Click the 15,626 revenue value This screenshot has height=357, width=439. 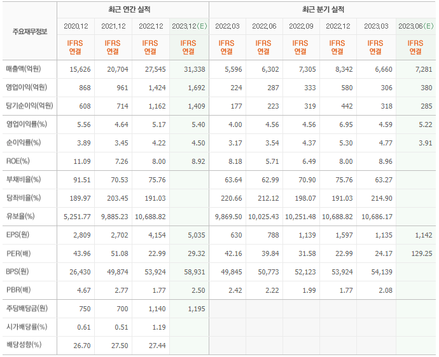[80, 69]
